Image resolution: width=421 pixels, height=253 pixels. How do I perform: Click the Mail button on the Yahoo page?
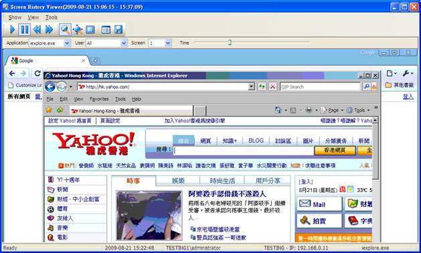[x=319, y=204]
